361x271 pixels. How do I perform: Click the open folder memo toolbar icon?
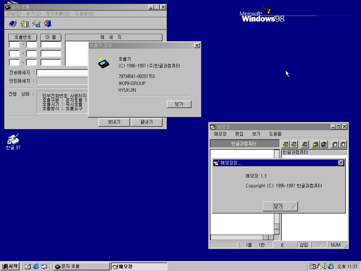pyautogui.click(x=316, y=144)
